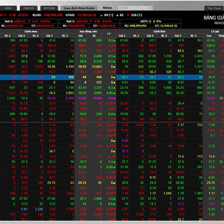The image size is (224, 224).
Task: Click the Đợt 3 session label
Action: 71,21
